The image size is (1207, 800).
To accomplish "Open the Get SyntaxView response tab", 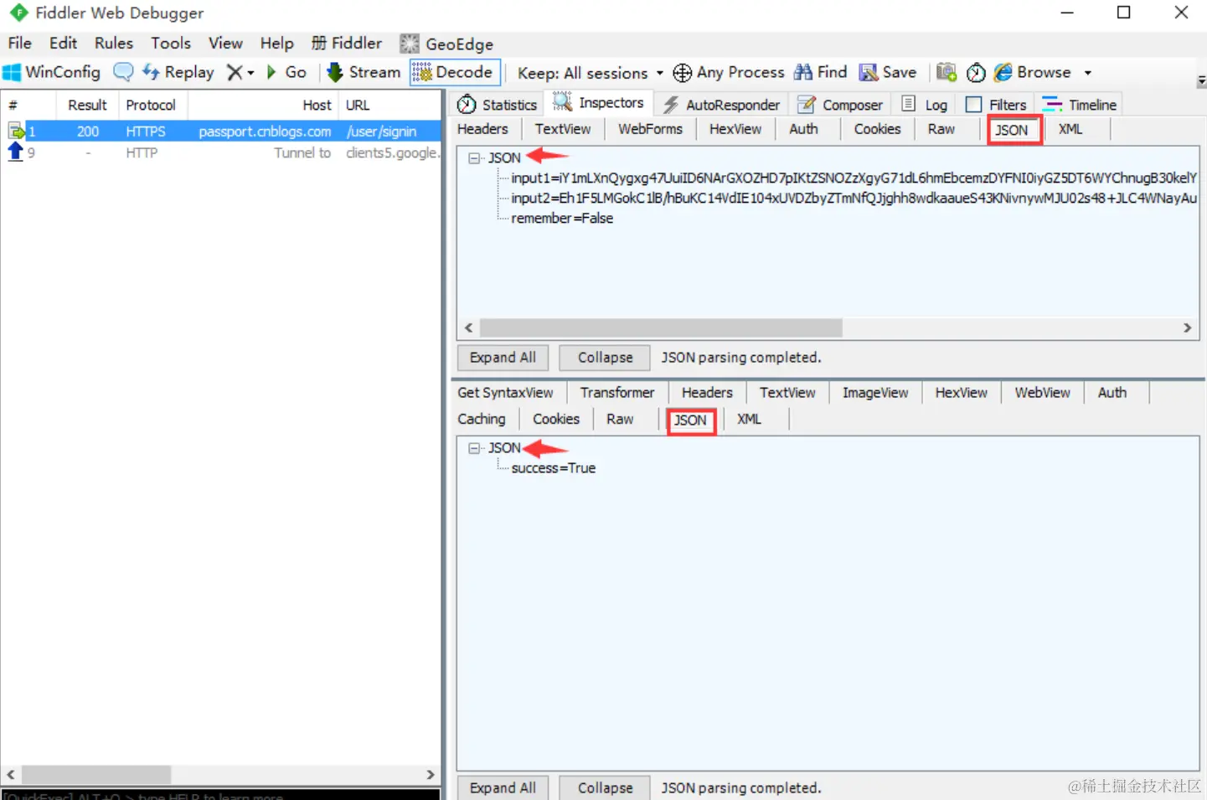I will 505,393.
